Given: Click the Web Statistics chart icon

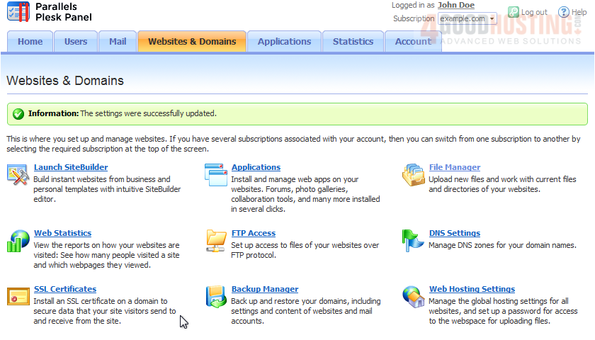Looking at the screenshot, I should click(18, 240).
